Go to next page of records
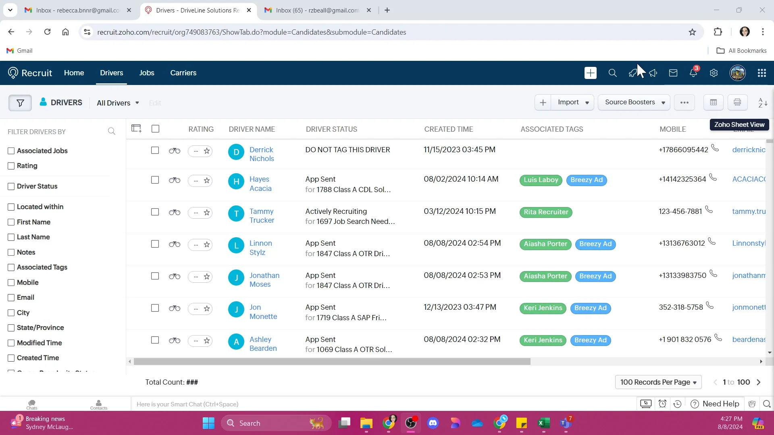 [x=759, y=382]
